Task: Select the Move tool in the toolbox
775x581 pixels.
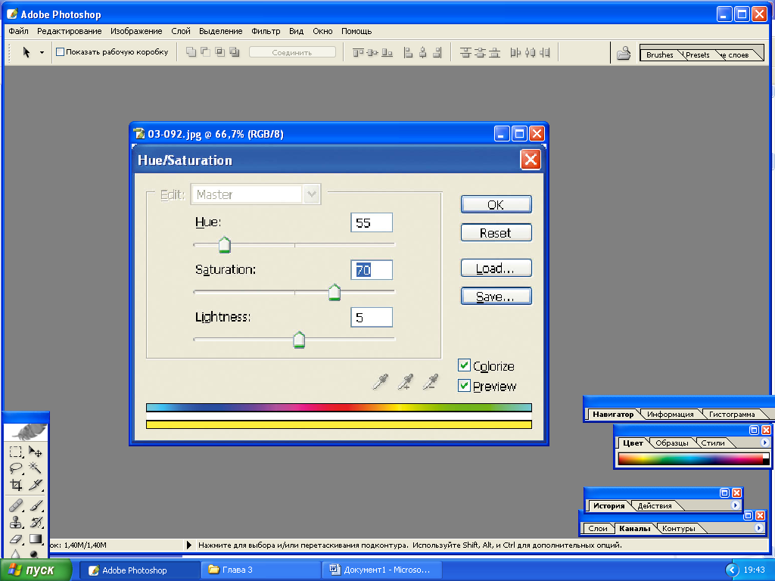Action: coord(35,452)
